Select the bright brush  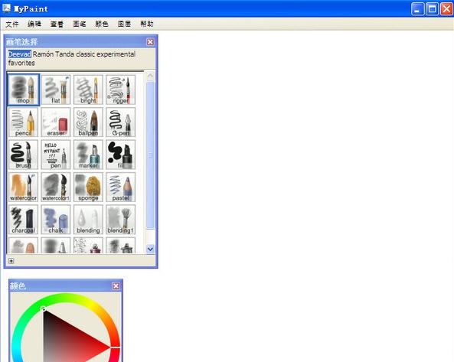[88, 90]
